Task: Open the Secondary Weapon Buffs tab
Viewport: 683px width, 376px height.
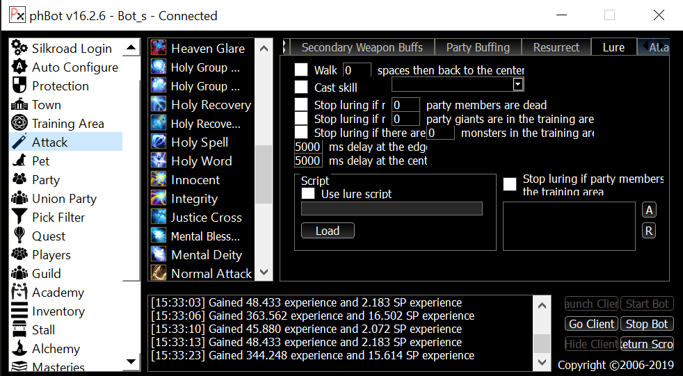Action: (362, 47)
